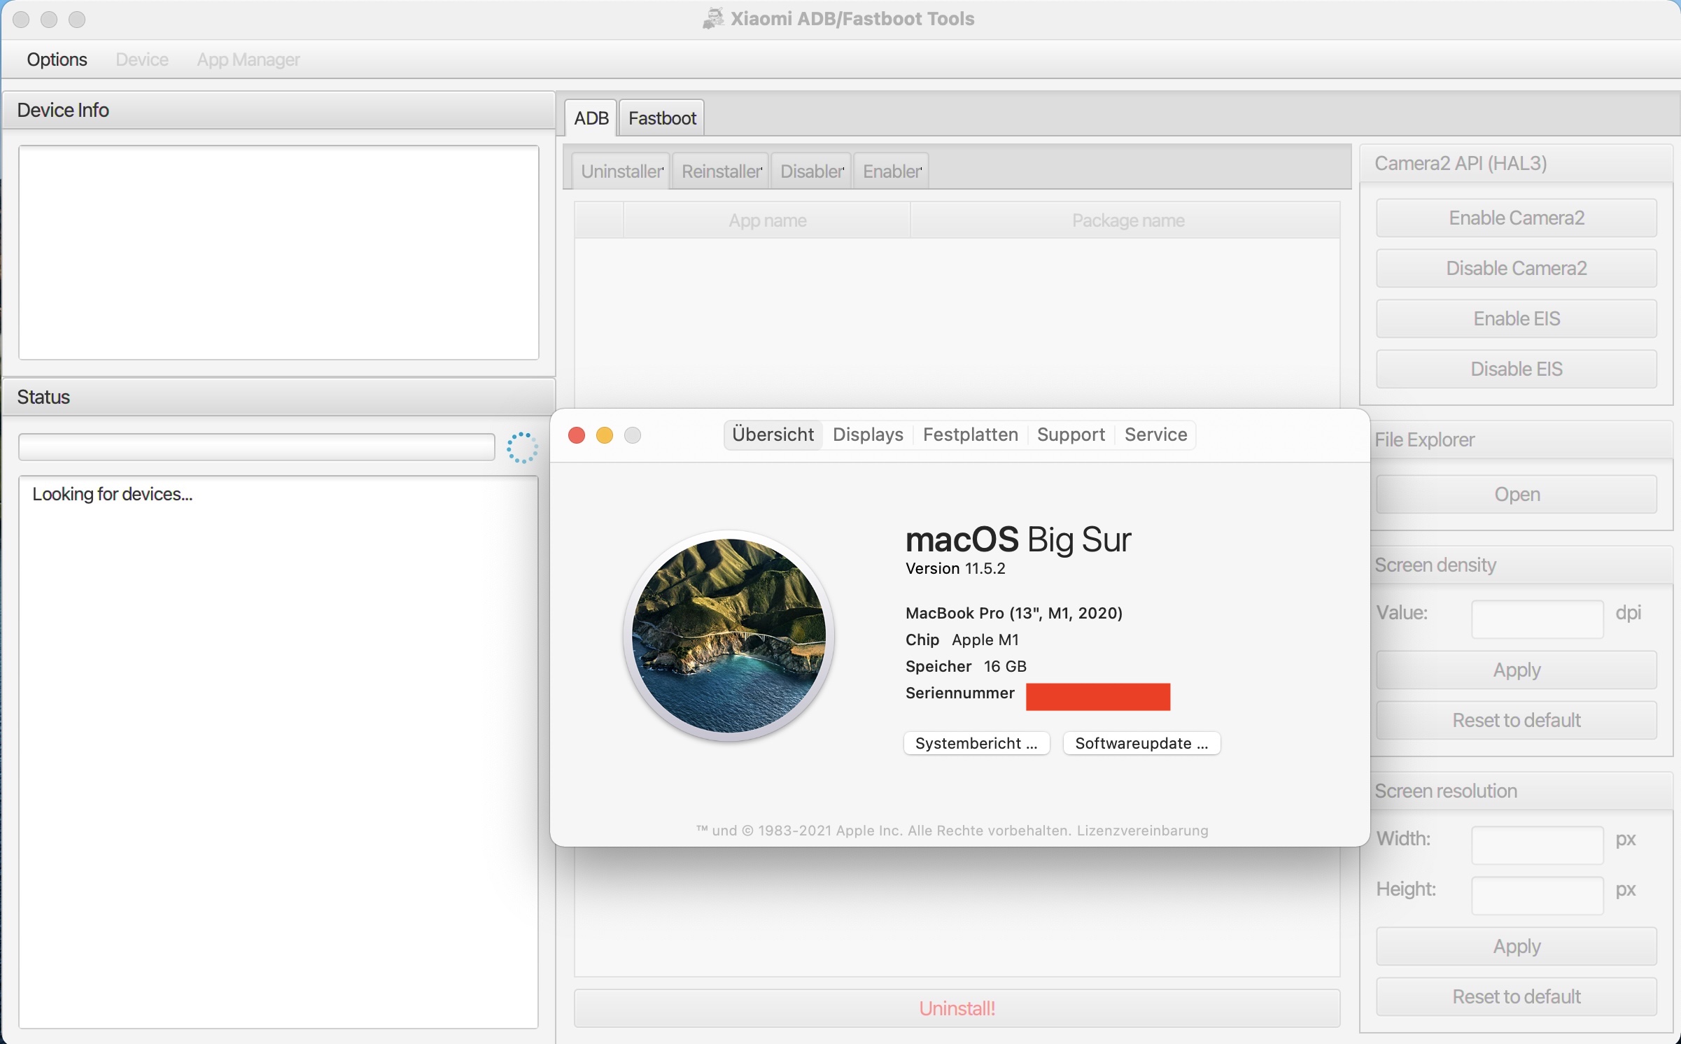Click the loading spinner next to progress bar
Image resolution: width=1681 pixels, height=1044 pixels.
tap(522, 448)
